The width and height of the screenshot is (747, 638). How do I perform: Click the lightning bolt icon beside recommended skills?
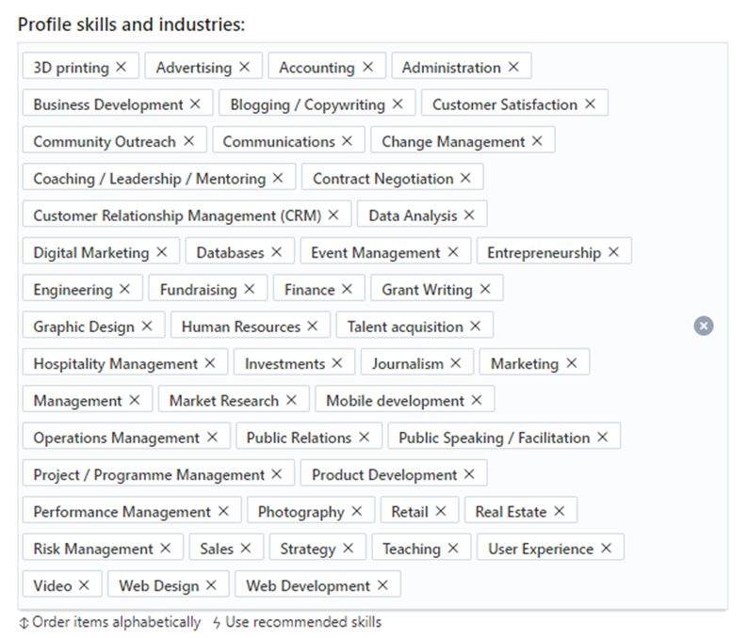pyautogui.click(x=217, y=622)
